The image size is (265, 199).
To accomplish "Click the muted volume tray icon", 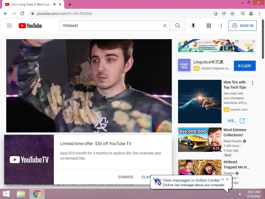I will (241, 194).
